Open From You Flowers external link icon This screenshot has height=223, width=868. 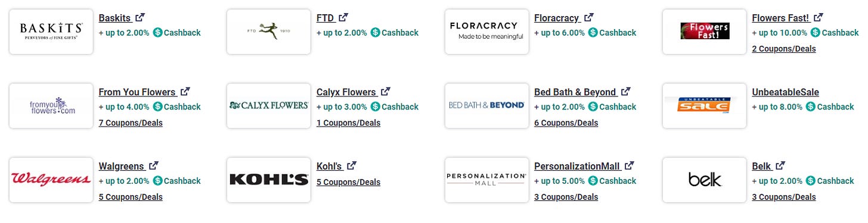pos(185,92)
